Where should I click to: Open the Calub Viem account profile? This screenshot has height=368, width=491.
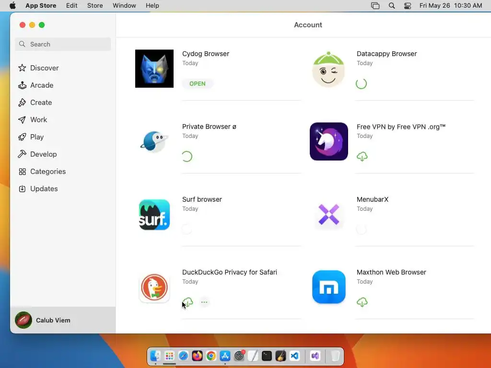(x=63, y=320)
